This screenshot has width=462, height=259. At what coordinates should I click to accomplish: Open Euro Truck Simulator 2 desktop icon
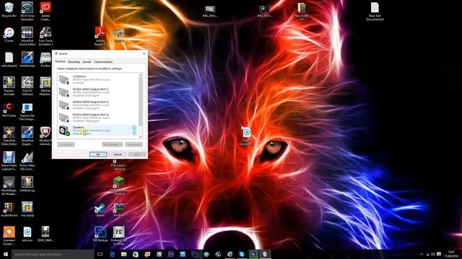coord(45,37)
